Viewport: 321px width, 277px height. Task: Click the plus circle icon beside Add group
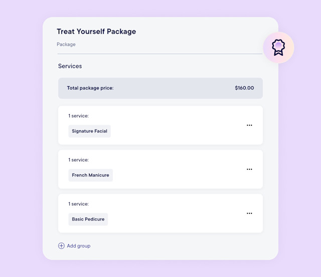tap(61, 246)
